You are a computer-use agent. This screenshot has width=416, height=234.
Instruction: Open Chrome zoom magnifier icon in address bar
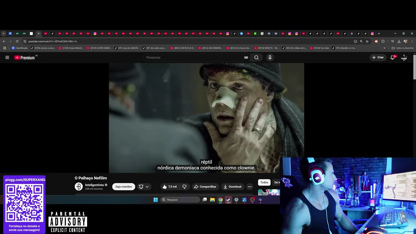[361, 41]
